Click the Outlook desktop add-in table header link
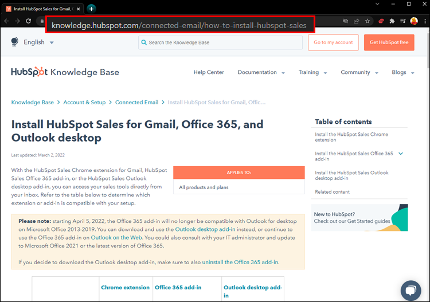The image size is (430, 302). [253, 291]
